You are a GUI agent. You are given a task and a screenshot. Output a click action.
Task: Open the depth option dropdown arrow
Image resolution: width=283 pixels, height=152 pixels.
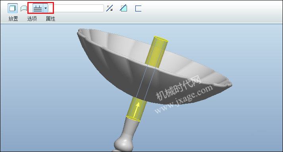coord(46,8)
